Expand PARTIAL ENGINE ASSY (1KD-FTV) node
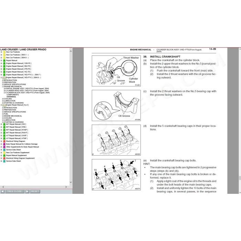 coord(4,89)
